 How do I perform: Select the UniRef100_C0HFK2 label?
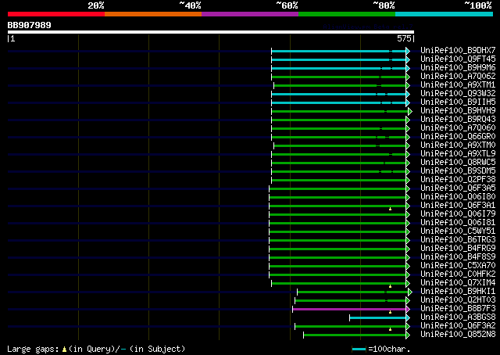point(458,274)
